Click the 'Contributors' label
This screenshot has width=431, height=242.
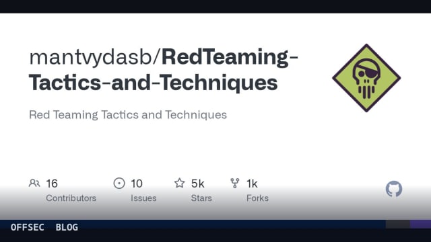coord(71,198)
